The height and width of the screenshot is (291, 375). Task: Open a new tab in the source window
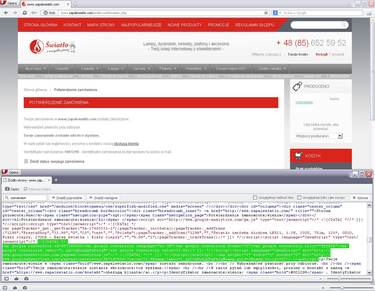click(x=56, y=180)
